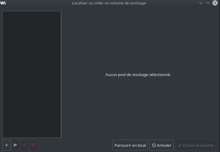Screen dimensions: 220x152
Task: Click the 'Aucun pool de stockage sélectionné.' text
Action: (x=138, y=75)
